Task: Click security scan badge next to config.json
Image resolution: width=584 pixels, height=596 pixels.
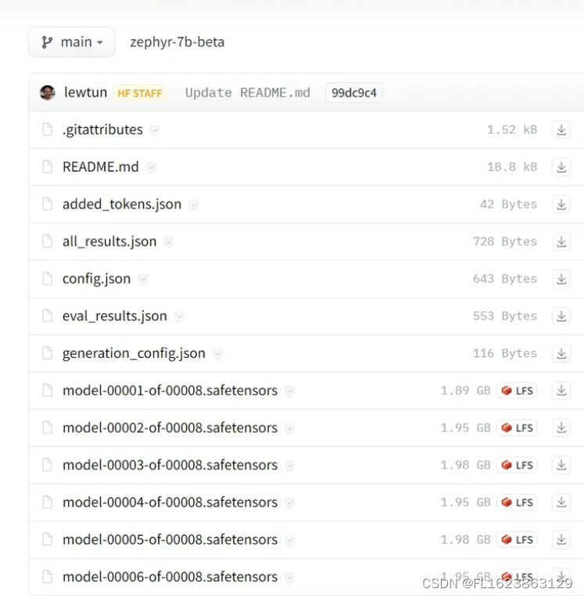Action: coord(142,280)
